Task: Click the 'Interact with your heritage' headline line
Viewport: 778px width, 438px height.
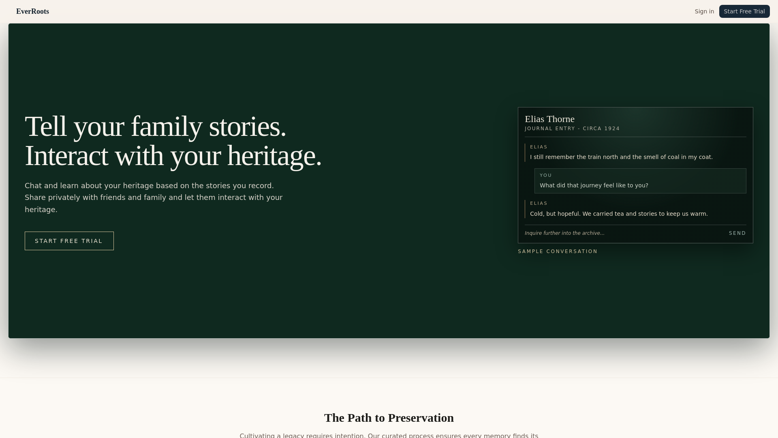Action: tap(173, 156)
